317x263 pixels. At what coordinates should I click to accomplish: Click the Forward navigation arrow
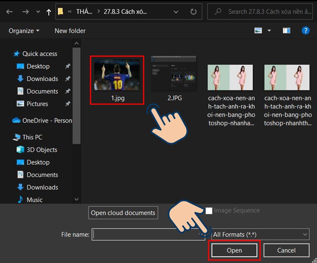[x=25, y=12]
